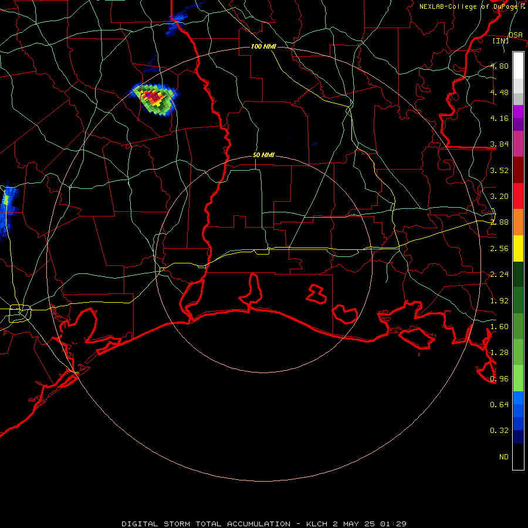528x528 pixels.
Task: Click the 'DSA' product label
Action: [x=515, y=35]
